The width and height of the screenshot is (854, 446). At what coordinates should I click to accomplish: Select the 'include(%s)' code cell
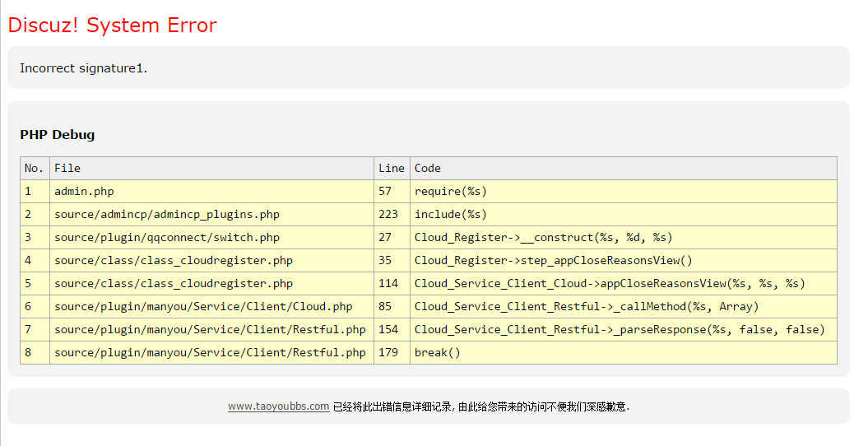click(623, 214)
